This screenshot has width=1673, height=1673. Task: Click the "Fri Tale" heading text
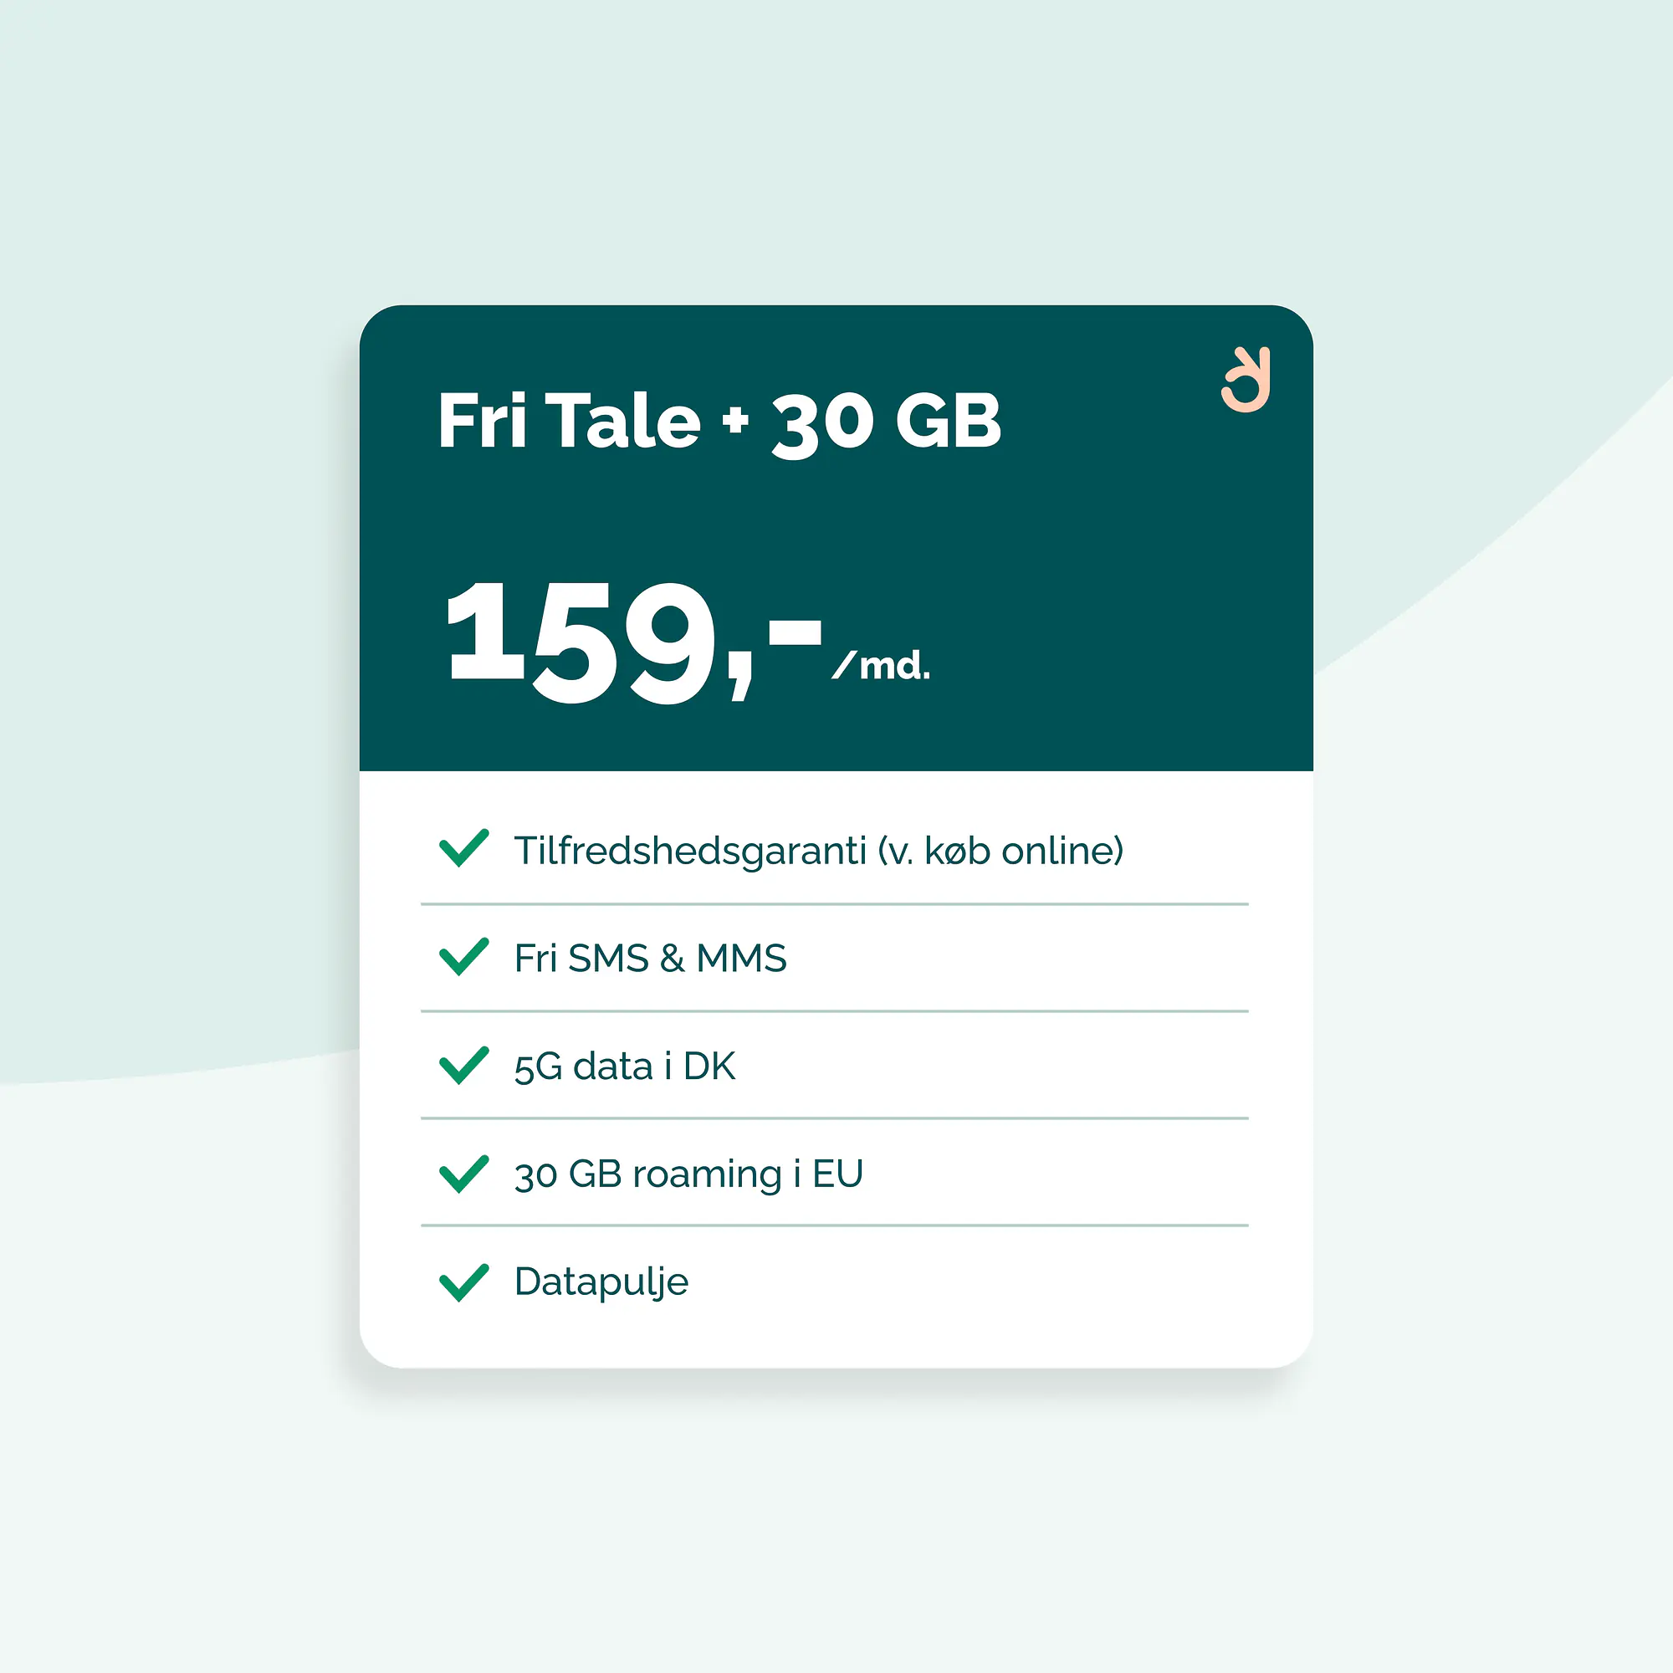[569, 421]
